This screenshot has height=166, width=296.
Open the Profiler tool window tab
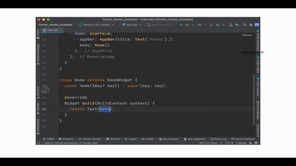(148, 139)
